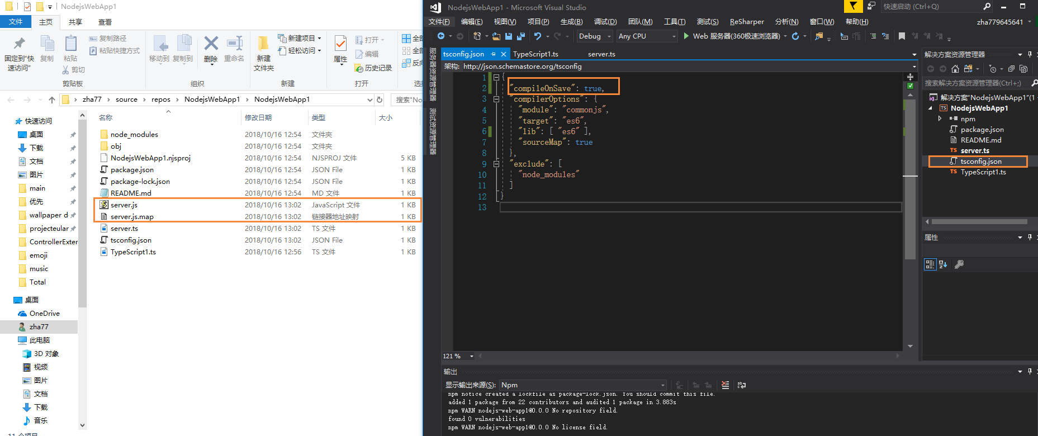Click the browser Refresh icon beside Web server

click(x=795, y=36)
